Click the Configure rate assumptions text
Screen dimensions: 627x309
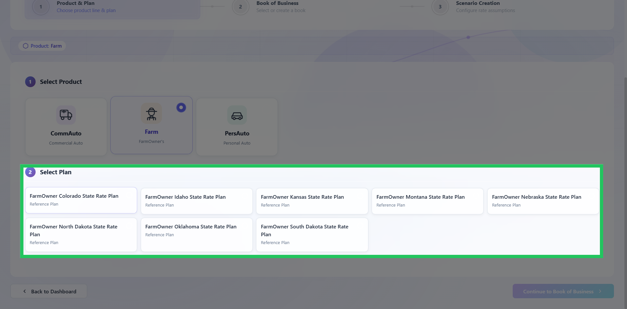(485, 10)
